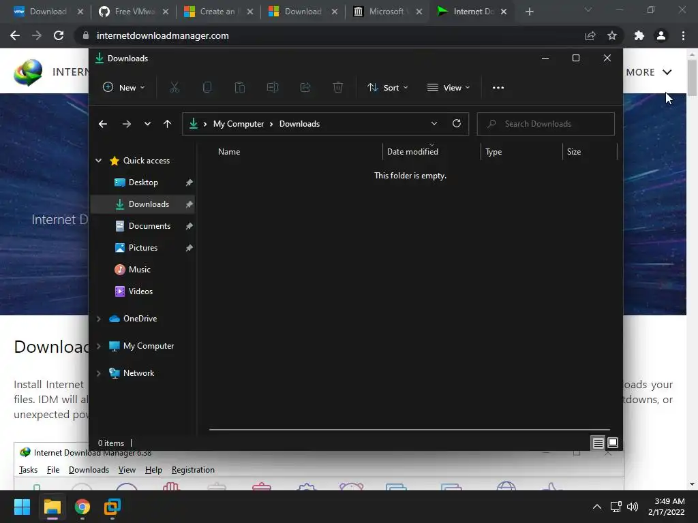698x523 pixels.
Task: Expand the MORE menu on website
Action: pos(649,72)
